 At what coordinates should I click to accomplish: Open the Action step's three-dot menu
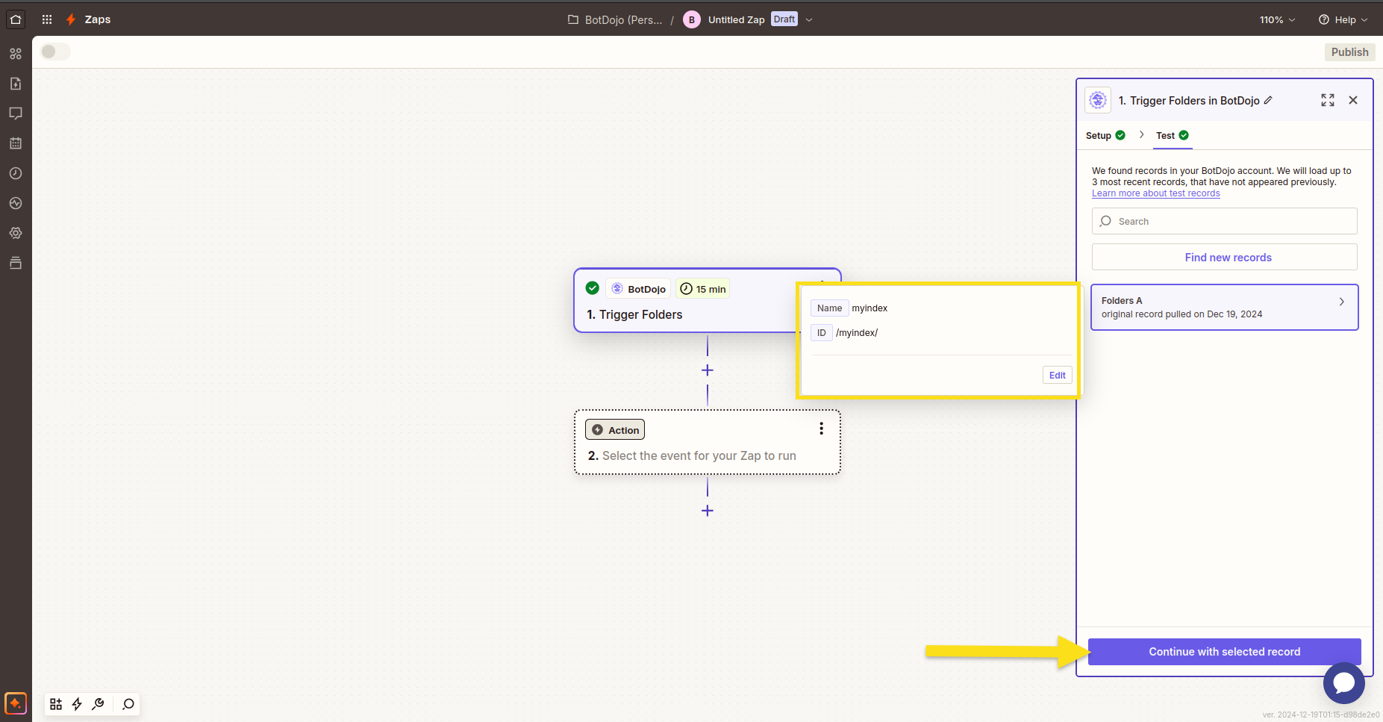point(821,429)
